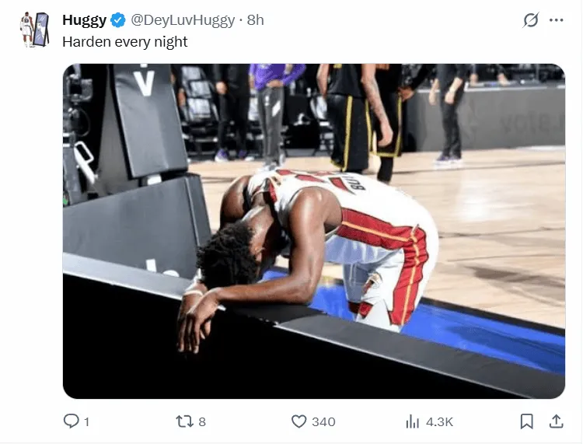Click the 4.3K views count
Image resolution: width=583 pixels, height=444 pixels.
[x=439, y=422]
